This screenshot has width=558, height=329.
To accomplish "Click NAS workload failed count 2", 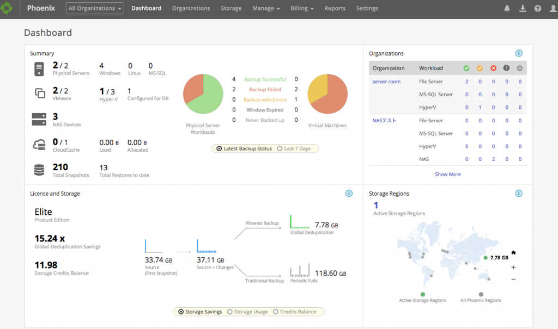I will coord(493,159).
